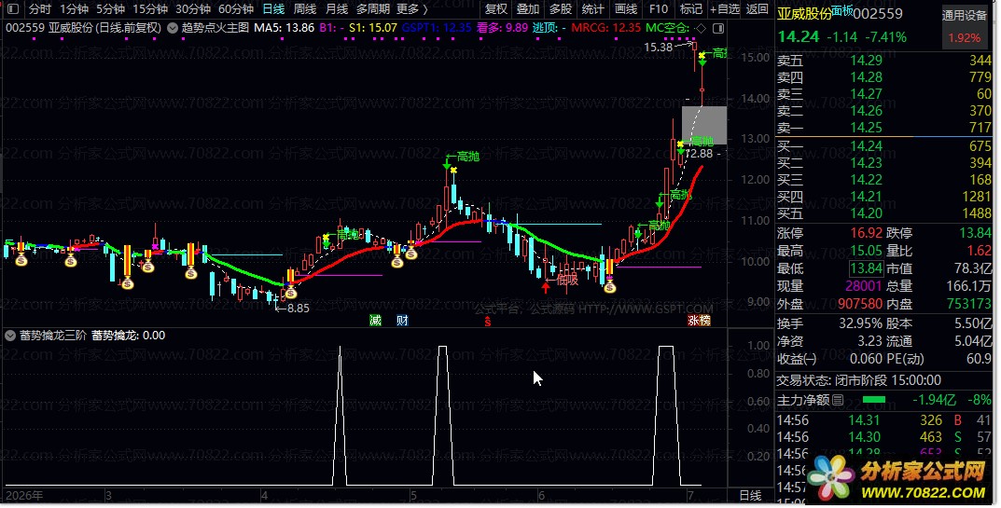
Task: Open F10 company info
Action: point(659,9)
